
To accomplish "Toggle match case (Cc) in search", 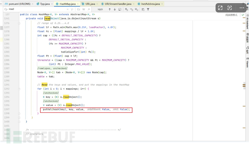I will [x=79, y=9].
